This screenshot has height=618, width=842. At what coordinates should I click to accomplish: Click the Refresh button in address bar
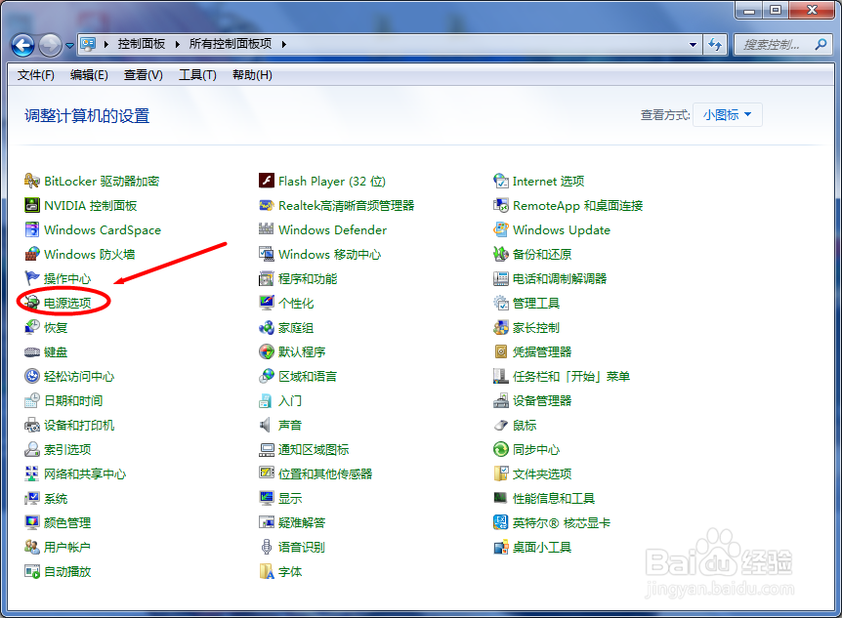[715, 45]
